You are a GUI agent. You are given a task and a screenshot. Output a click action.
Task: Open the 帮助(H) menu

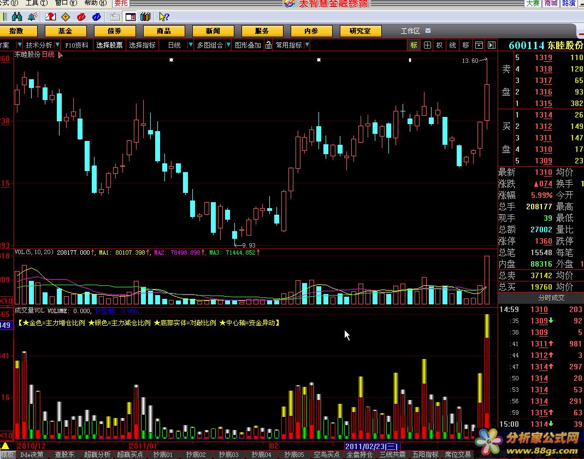point(96,3)
